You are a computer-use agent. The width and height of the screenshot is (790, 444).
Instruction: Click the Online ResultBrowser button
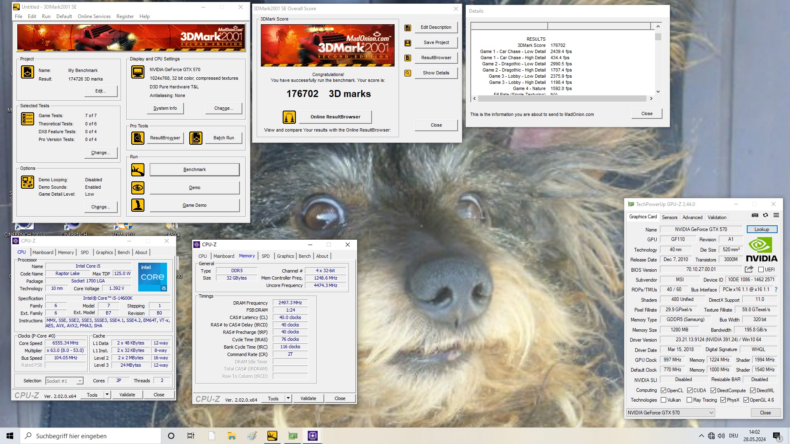(335, 117)
